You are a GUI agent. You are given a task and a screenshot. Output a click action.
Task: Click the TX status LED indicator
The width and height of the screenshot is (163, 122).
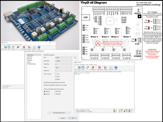point(114,110)
